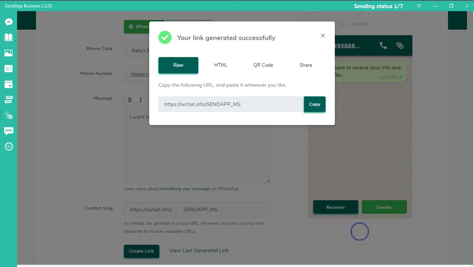
Task: Click the generated wchat.info URL field
Action: (x=231, y=105)
